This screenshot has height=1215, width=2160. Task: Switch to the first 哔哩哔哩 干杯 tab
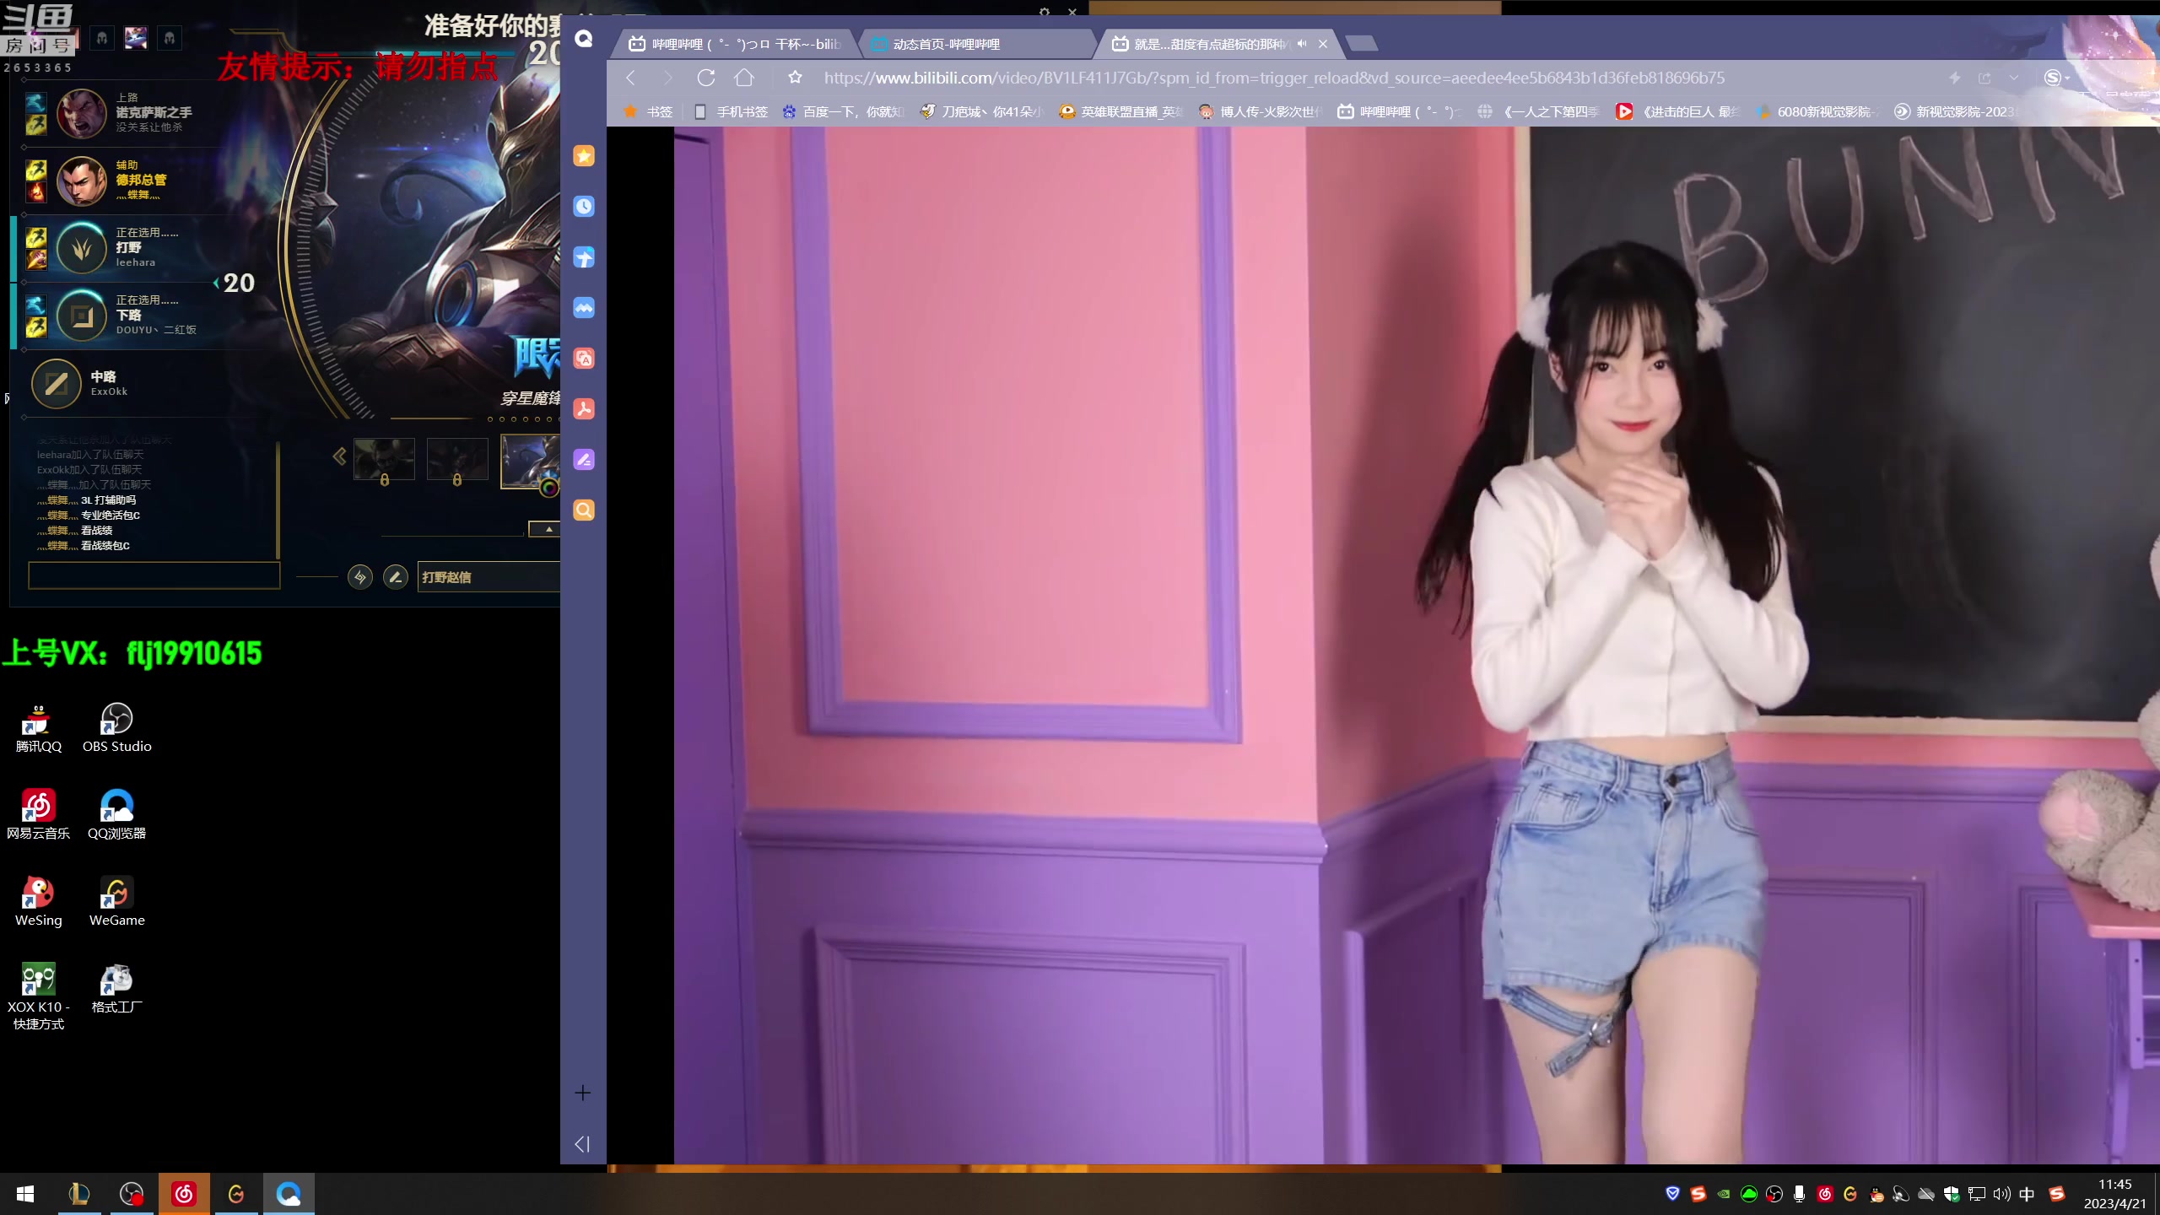click(x=736, y=44)
